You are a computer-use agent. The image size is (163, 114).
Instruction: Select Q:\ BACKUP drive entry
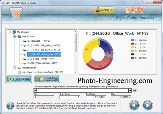[x=42, y=63]
